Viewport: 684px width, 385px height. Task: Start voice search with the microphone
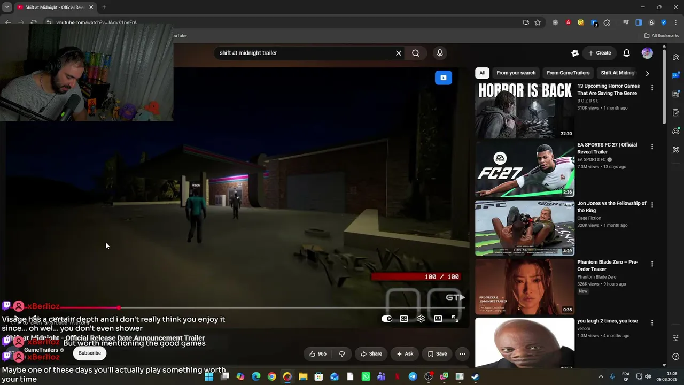(440, 53)
